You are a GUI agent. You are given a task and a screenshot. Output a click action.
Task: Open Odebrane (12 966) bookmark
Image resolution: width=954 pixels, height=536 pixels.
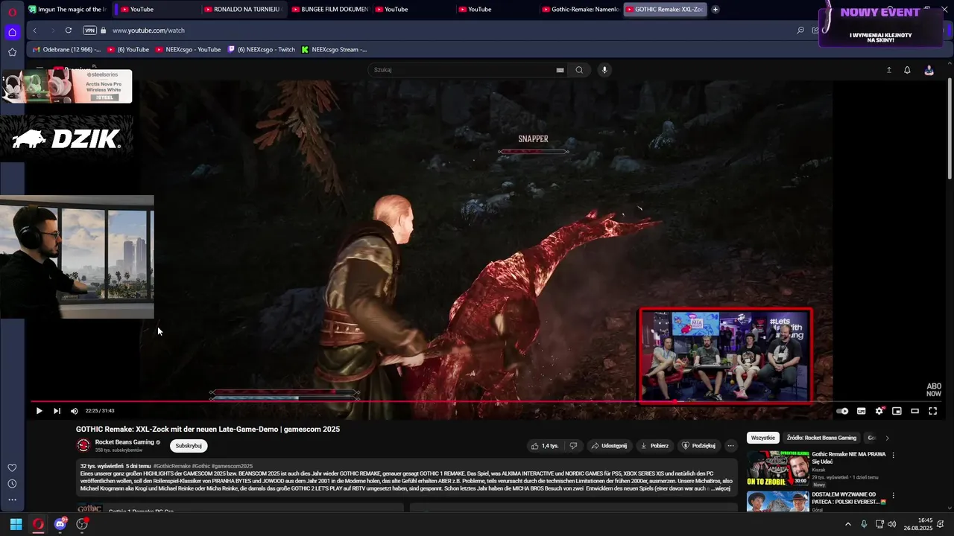(x=67, y=50)
